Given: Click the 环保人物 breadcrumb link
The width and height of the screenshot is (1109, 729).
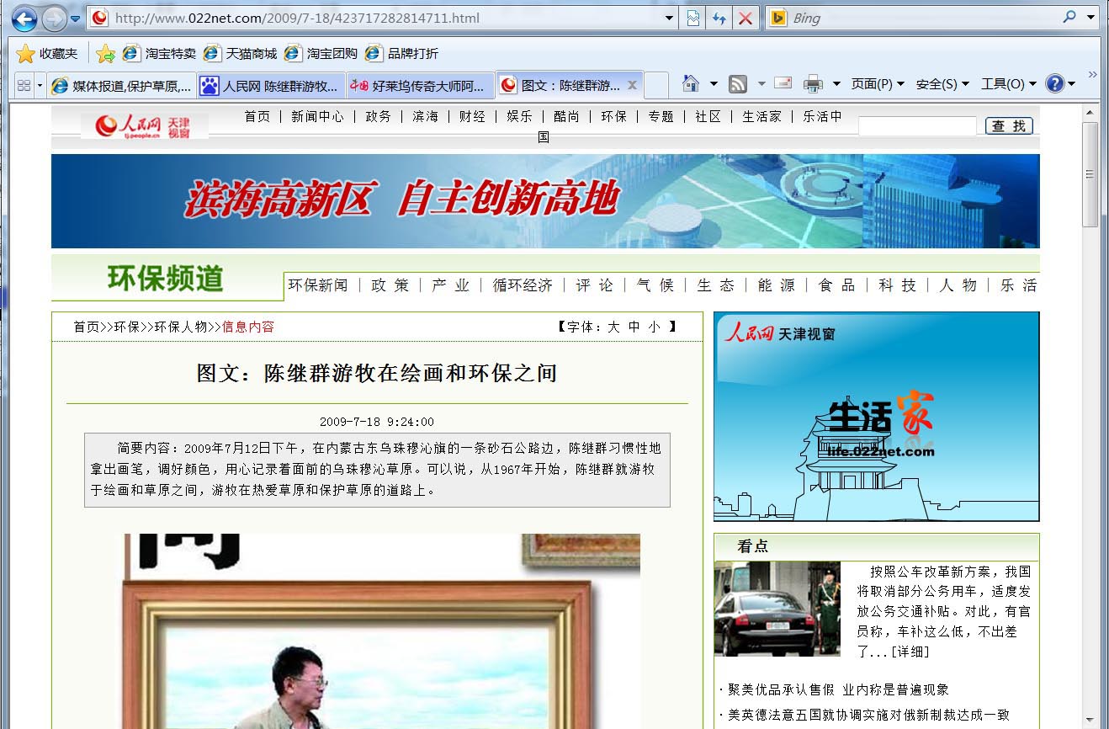Looking at the screenshot, I should (181, 327).
